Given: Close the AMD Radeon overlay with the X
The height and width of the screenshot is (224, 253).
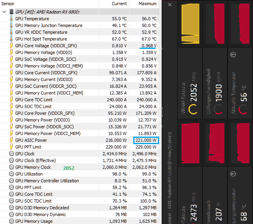Looking at the screenshot, I should [x=170, y=4].
